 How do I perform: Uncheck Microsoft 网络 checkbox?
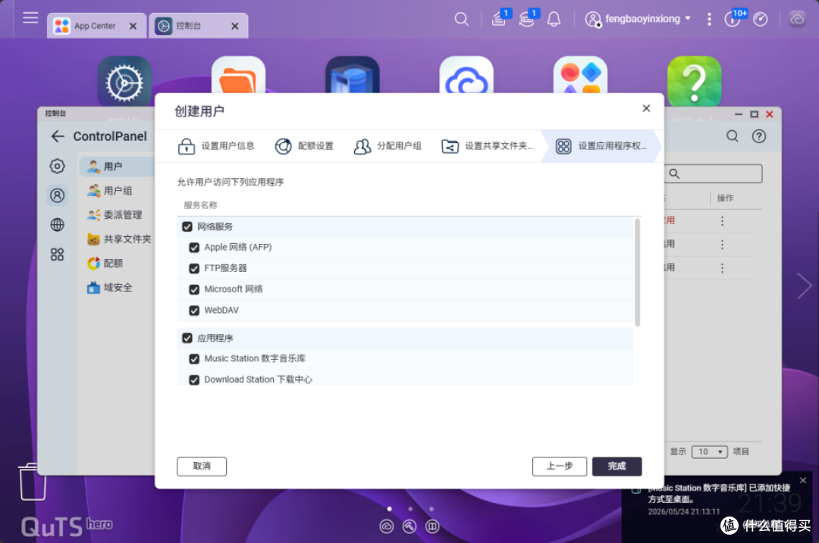(194, 289)
